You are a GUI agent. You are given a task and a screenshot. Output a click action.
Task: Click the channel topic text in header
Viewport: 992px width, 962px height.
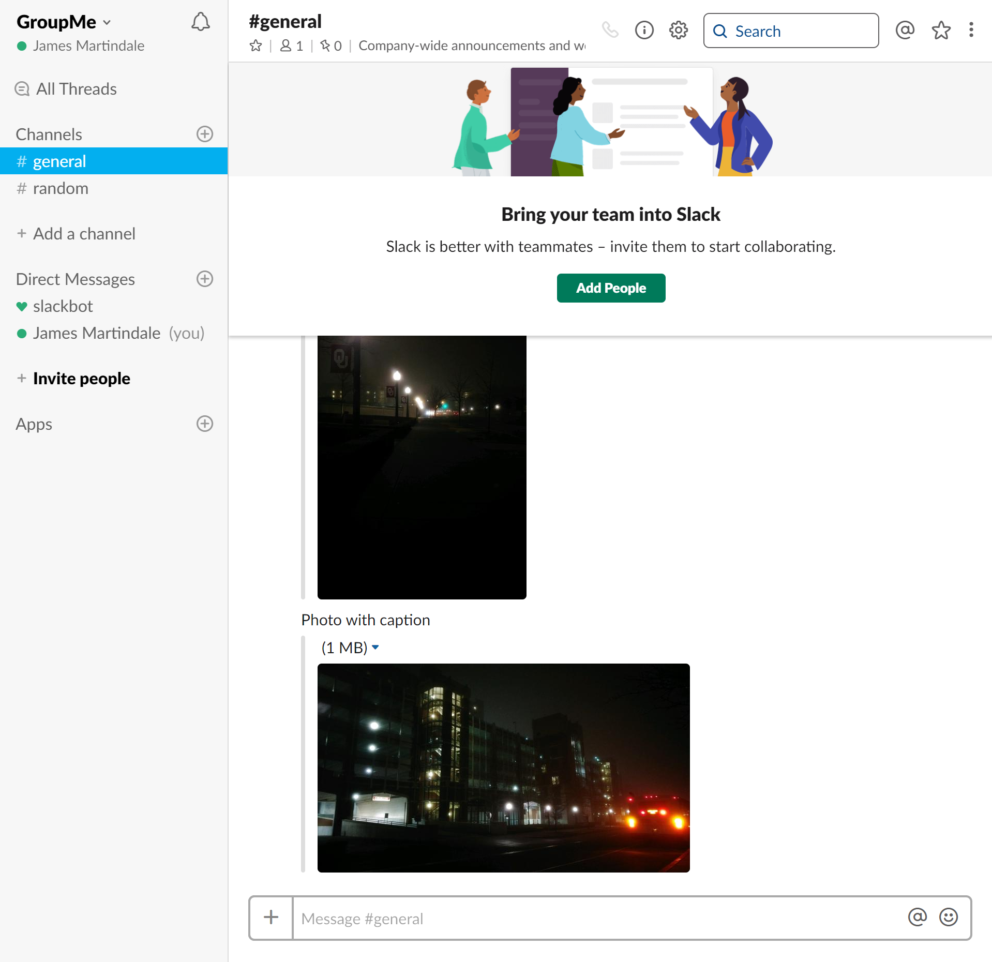tap(472, 46)
